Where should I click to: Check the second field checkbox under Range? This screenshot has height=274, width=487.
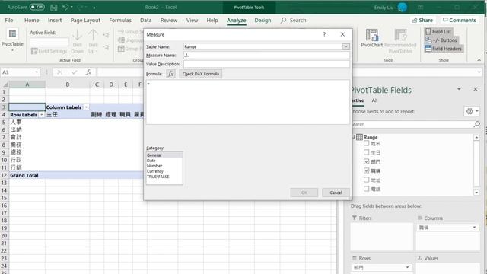[367, 152]
